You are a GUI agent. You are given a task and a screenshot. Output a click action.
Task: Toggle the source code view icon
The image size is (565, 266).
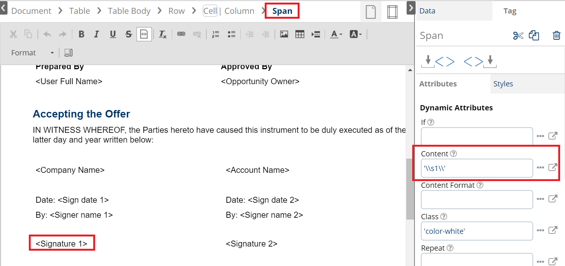144,34
